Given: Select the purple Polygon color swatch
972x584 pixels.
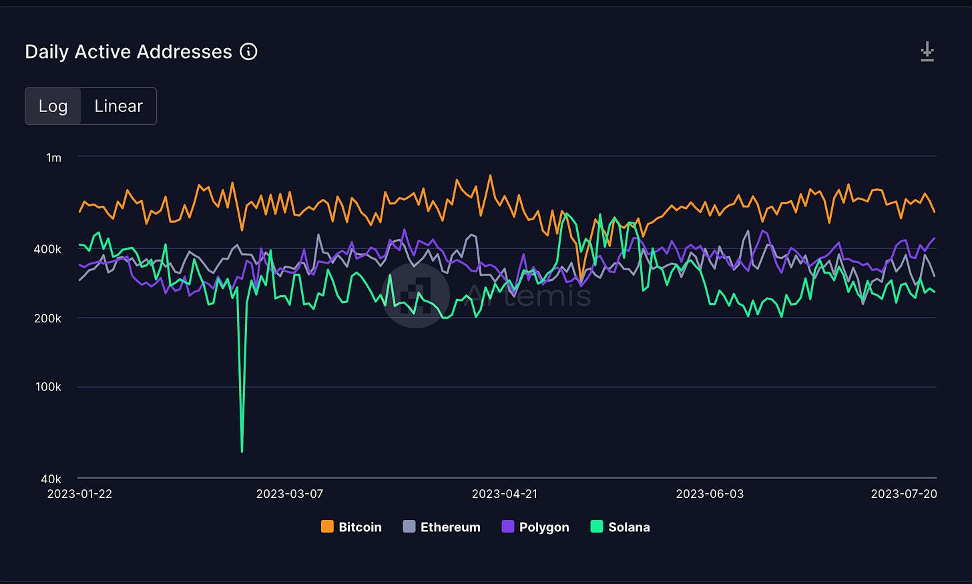Looking at the screenshot, I should (x=508, y=527).
